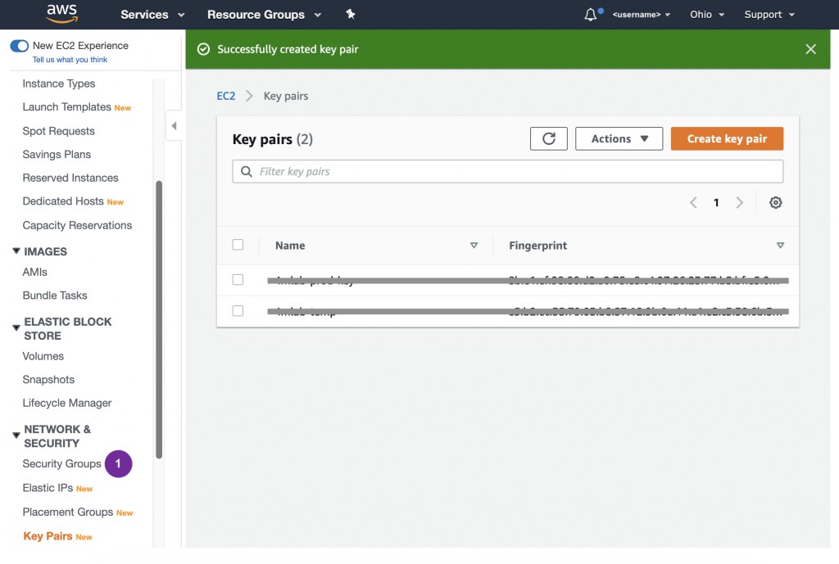Open the notifications bell
This screenshot has height=564, width=839.
(x=591, y=15)
